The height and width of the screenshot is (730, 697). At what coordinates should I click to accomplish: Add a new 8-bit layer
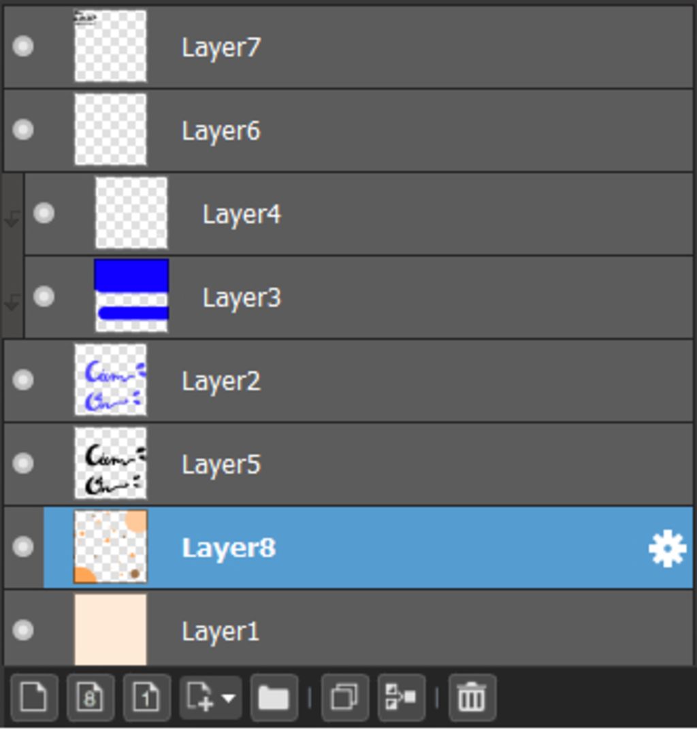point(91,697)
